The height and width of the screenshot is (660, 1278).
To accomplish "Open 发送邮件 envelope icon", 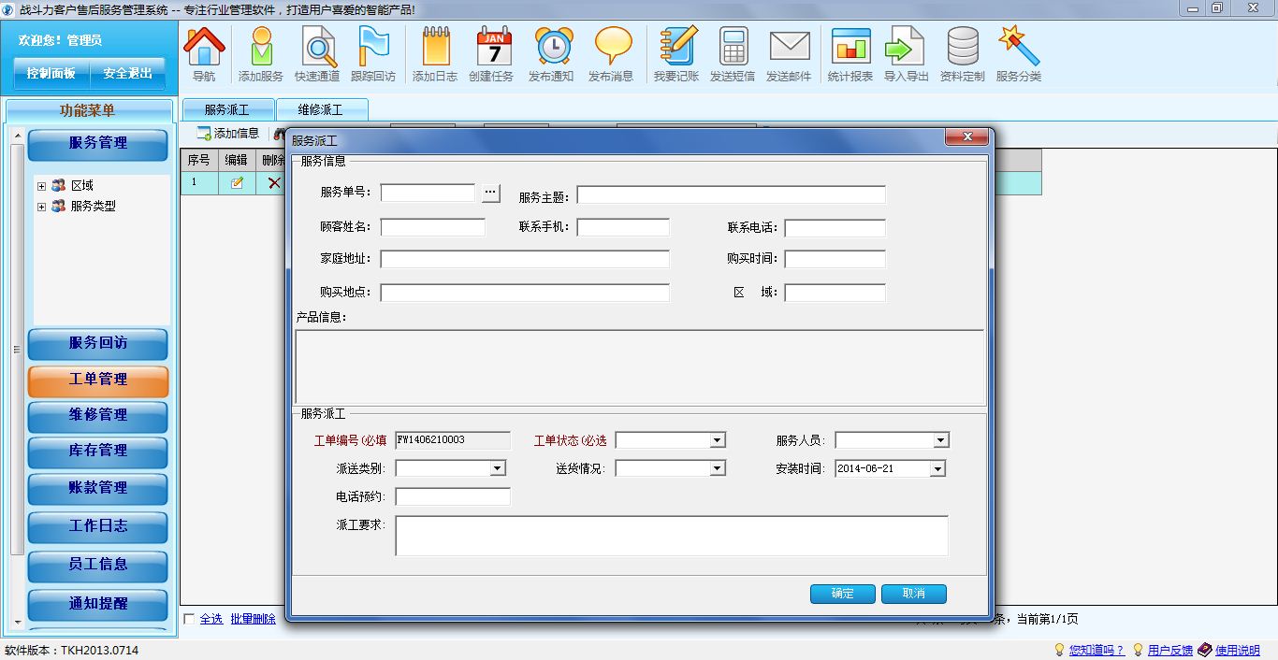I will point(789,47).
